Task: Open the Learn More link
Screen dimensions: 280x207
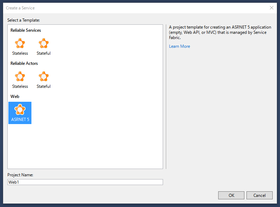Action: pyautogui.click(x=179, y=46)
